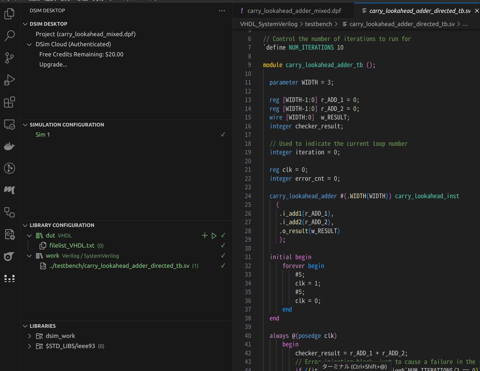This screenshot has width=480, height=371.
Task: Open the Search view in activity bar
Action: (x=10, y=36)
